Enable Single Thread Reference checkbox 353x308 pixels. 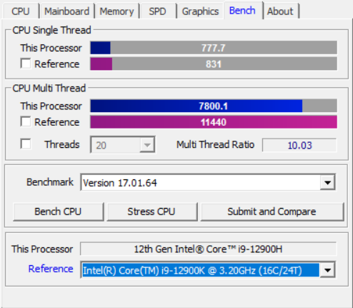coord(26,64)
